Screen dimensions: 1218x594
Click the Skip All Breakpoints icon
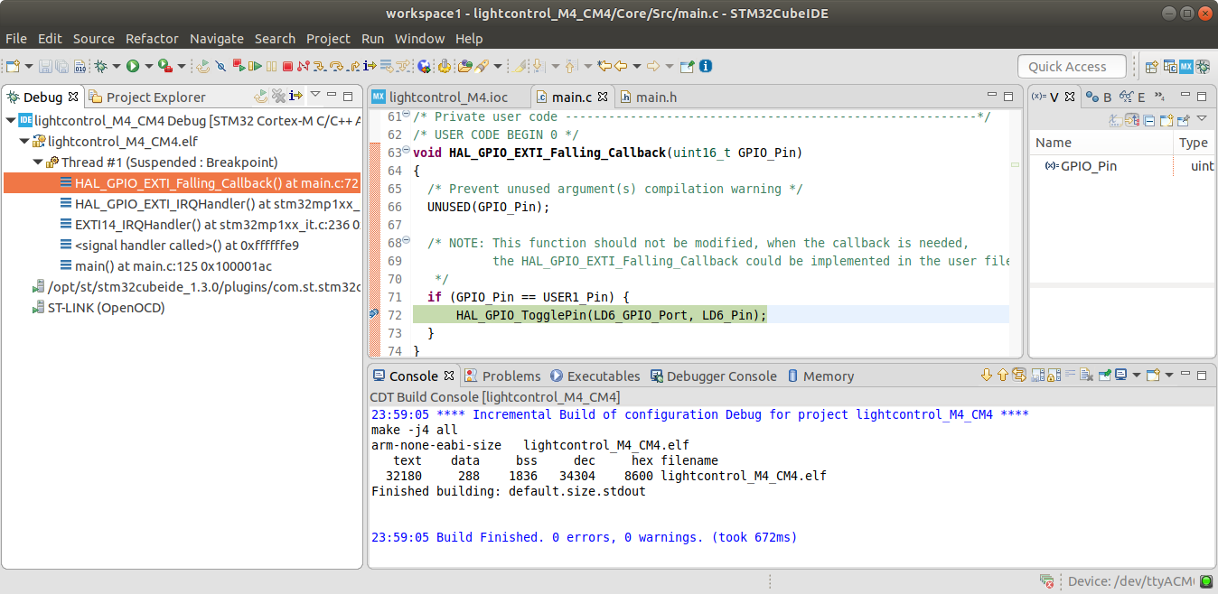[220, 66]
